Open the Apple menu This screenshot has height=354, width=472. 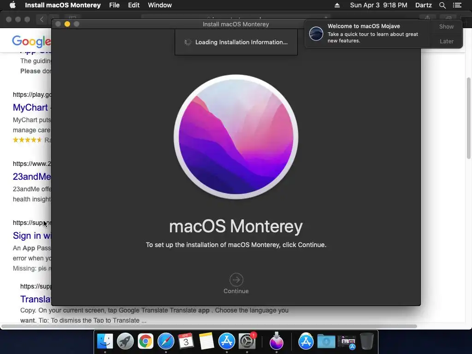point(12,5)
